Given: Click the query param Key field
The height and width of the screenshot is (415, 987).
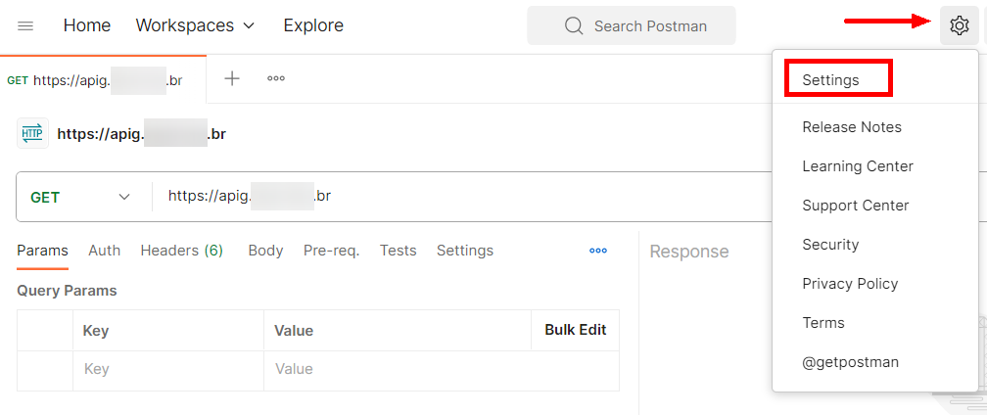Looking at the screenshot, I should point(167,370).
